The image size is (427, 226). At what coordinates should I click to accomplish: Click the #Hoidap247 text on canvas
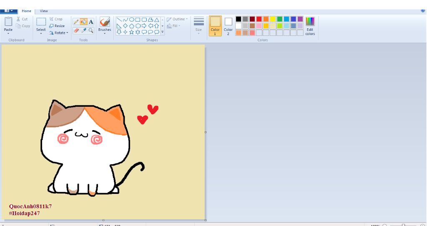click(x=25, y=213)
